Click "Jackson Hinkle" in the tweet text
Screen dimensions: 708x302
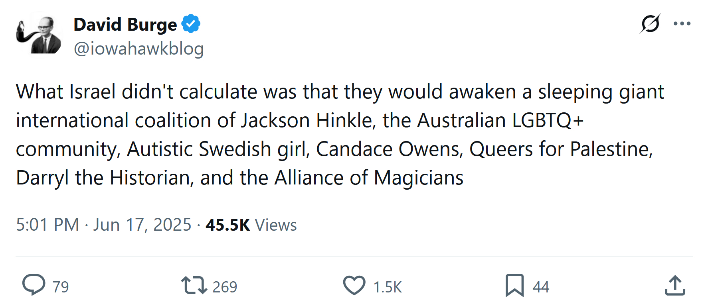309,120
